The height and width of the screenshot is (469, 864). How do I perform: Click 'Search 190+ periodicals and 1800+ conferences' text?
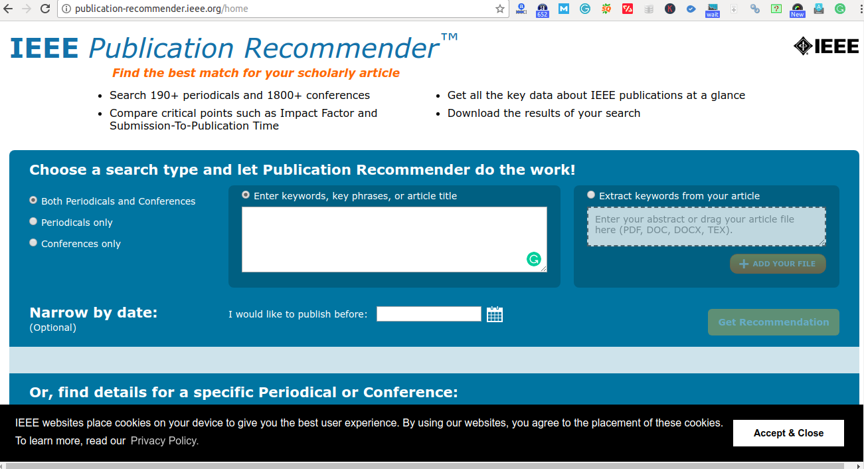240,95
